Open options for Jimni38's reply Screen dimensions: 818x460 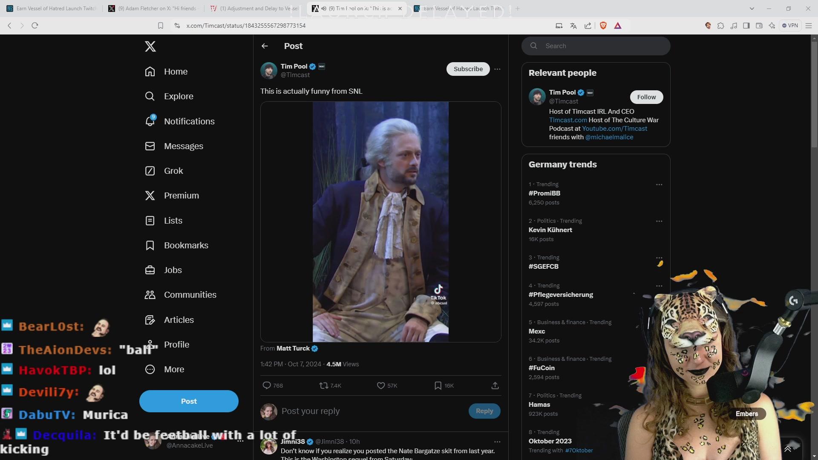(x=497, y=442)
